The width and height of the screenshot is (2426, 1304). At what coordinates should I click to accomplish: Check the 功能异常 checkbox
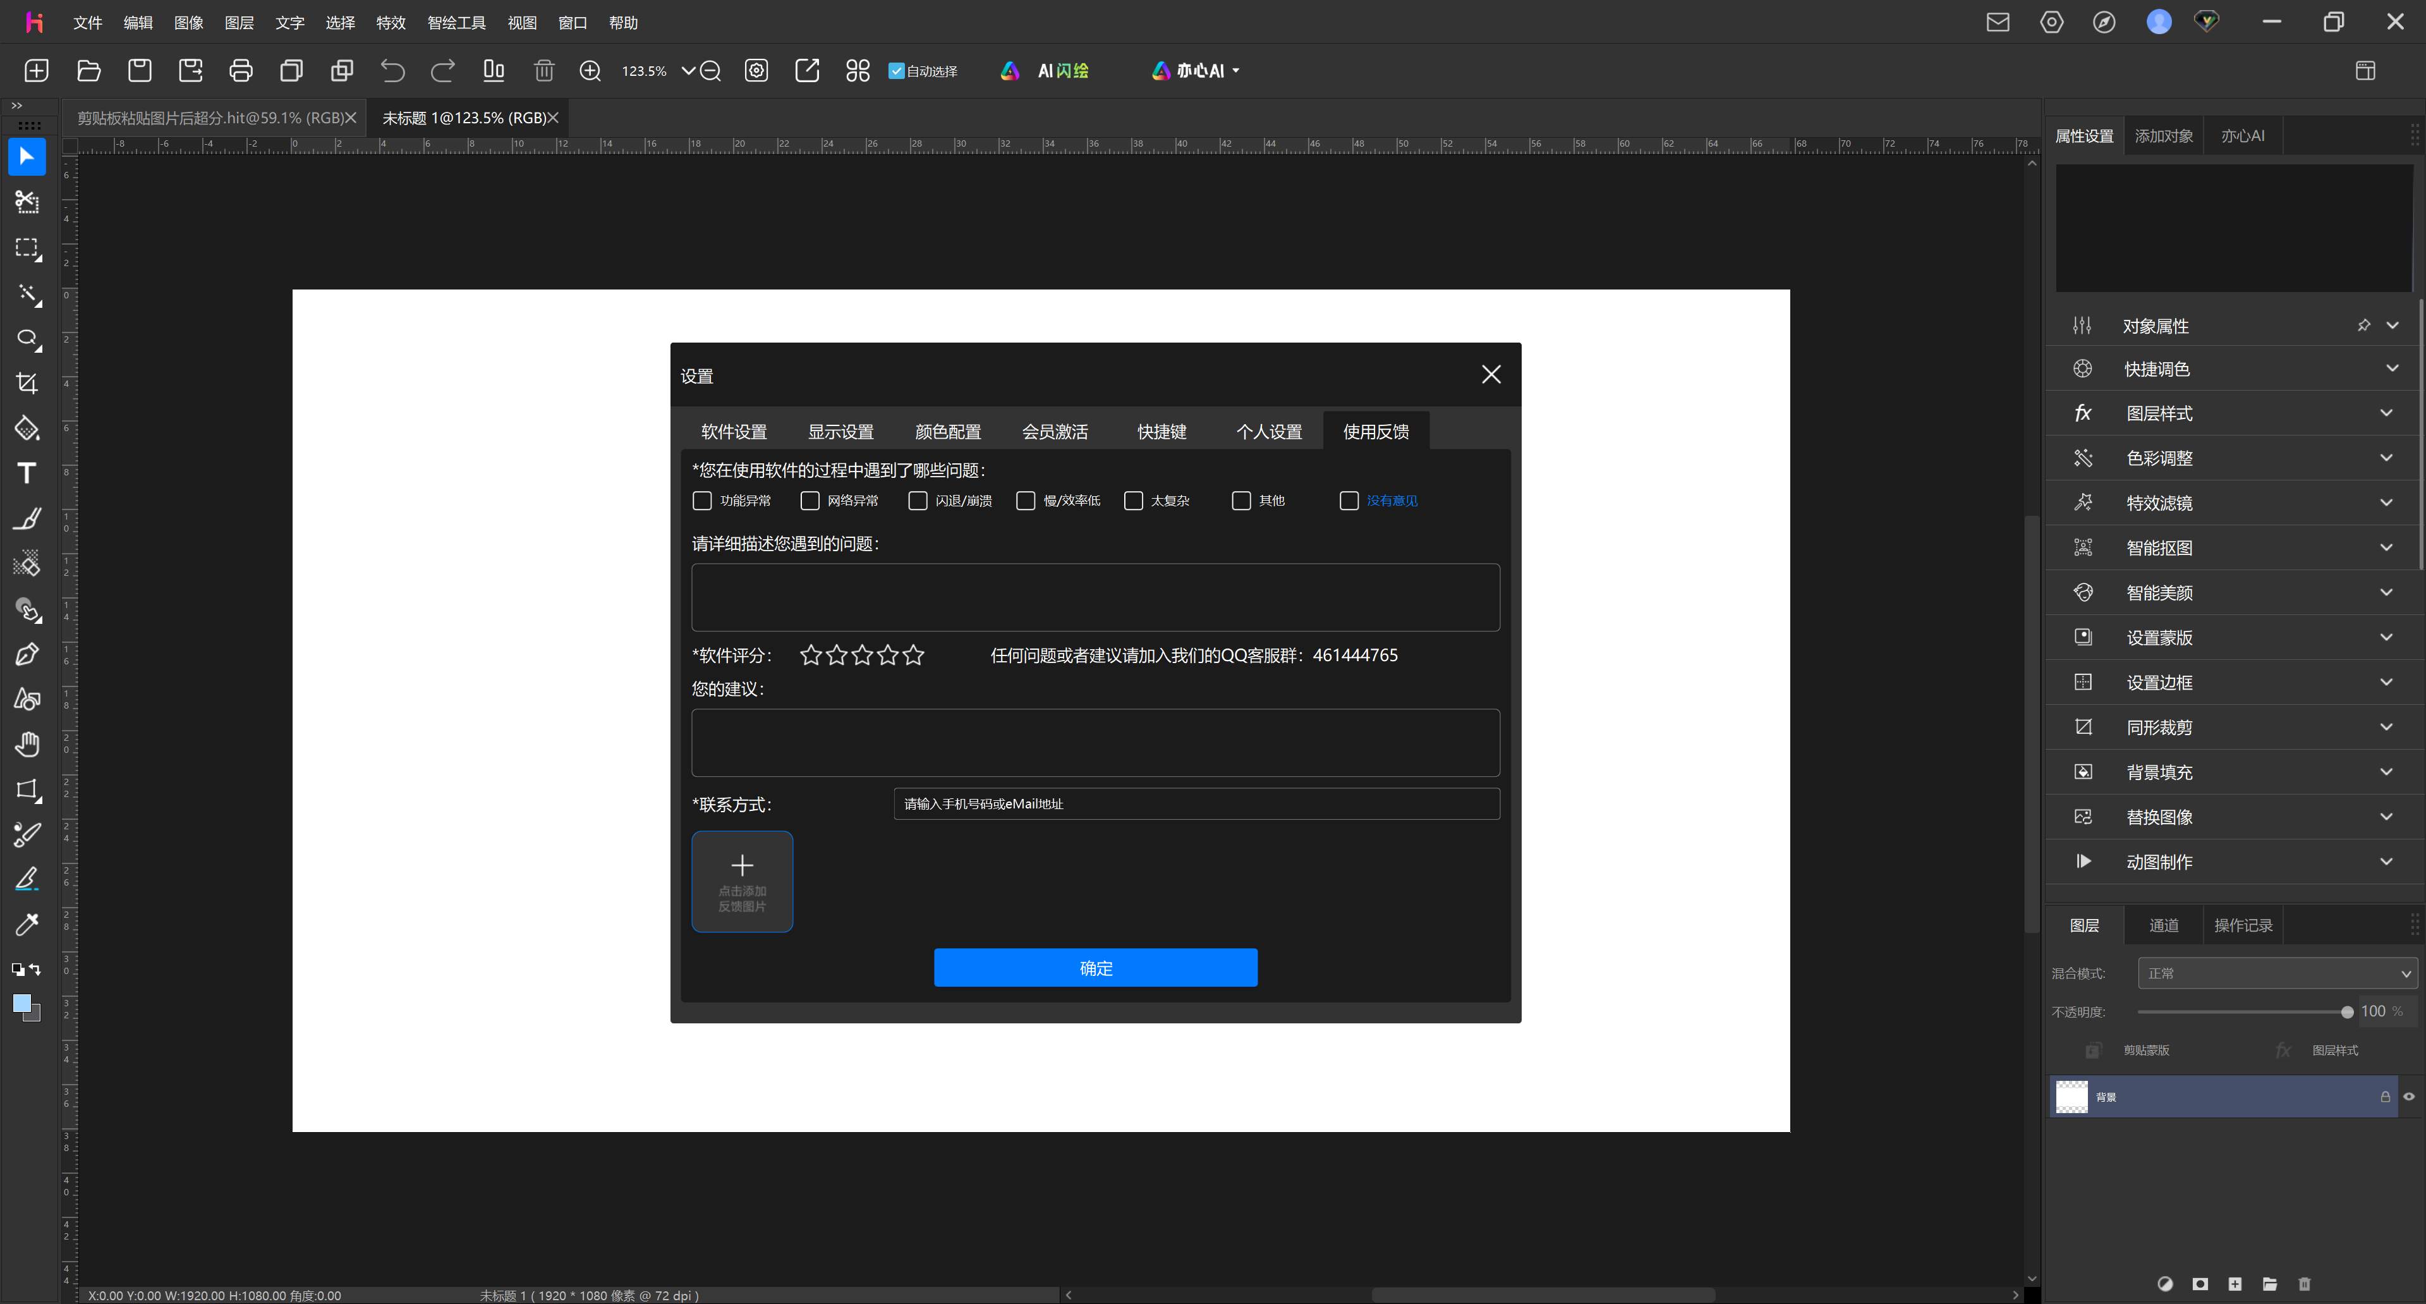701,501
